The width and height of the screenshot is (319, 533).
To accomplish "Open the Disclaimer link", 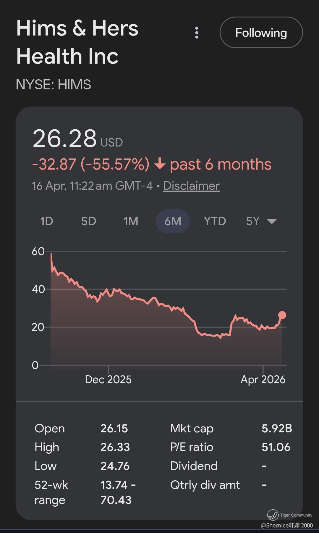I will click(x=191, y=186).
